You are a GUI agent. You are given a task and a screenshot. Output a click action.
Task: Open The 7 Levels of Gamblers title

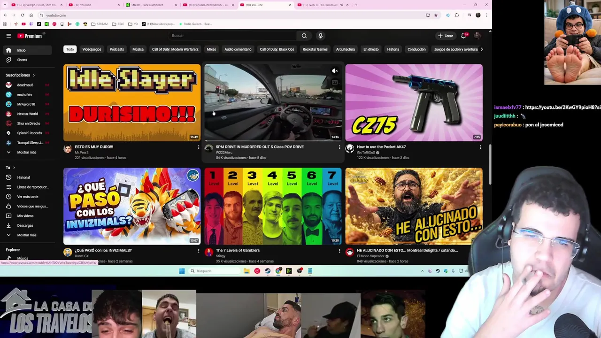[x=238, y=250]
